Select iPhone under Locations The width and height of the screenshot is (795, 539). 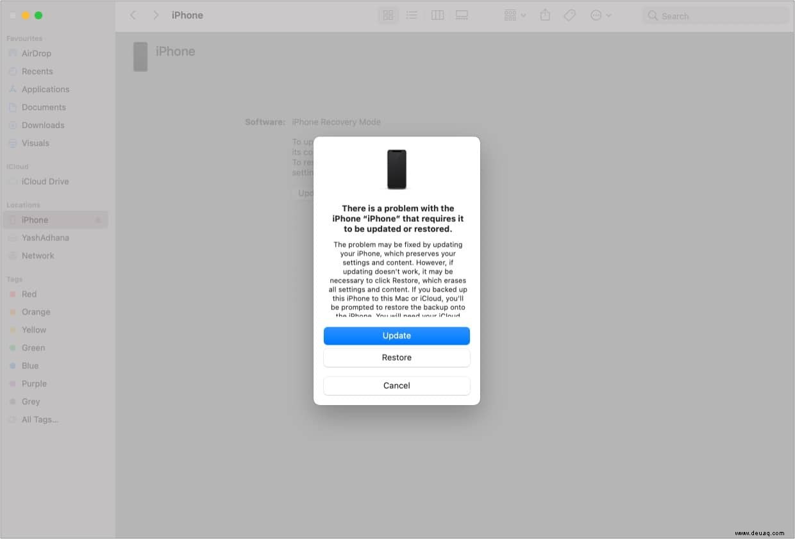(54, 220)
